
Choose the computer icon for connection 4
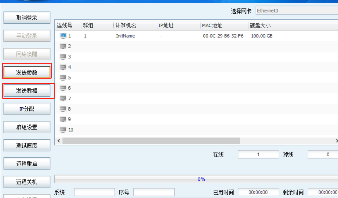coord(63,67)
